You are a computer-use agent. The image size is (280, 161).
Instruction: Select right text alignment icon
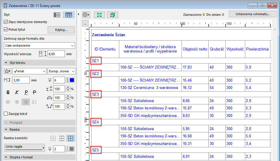[x=26, y=102]
